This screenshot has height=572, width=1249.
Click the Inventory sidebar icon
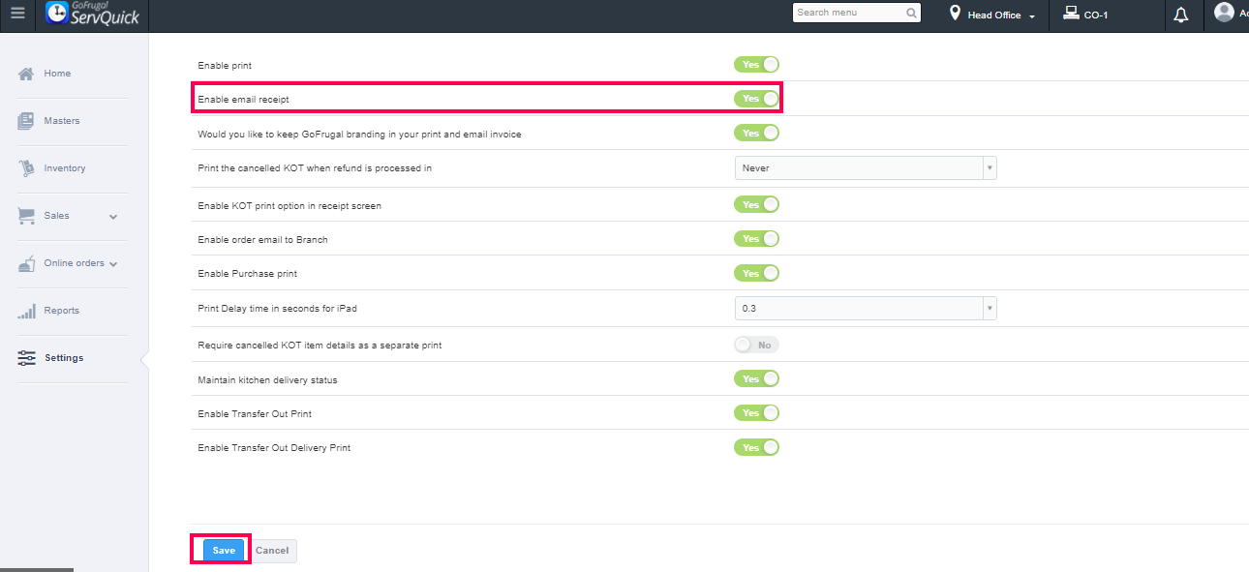pos(26,168)
